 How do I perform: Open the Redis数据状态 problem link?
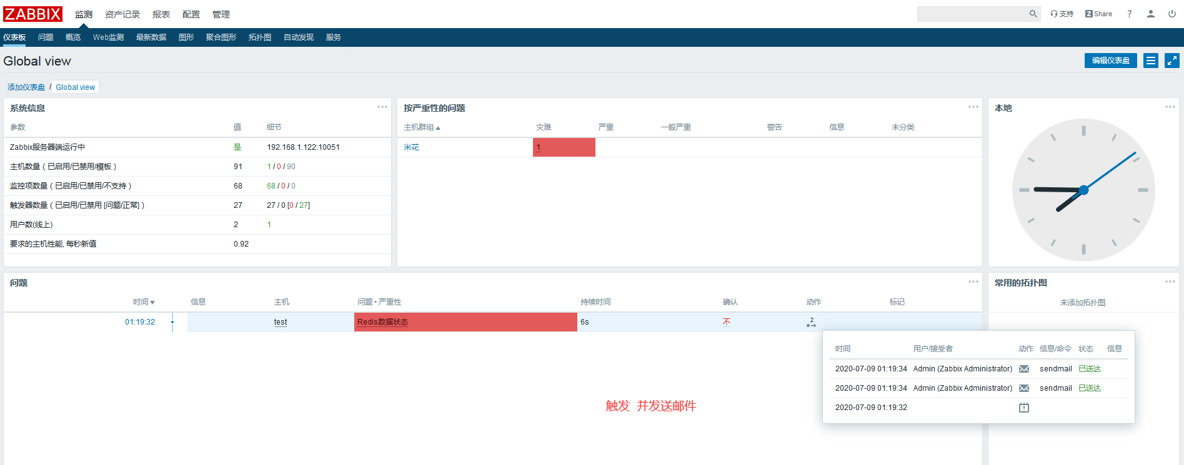(382, 322)
